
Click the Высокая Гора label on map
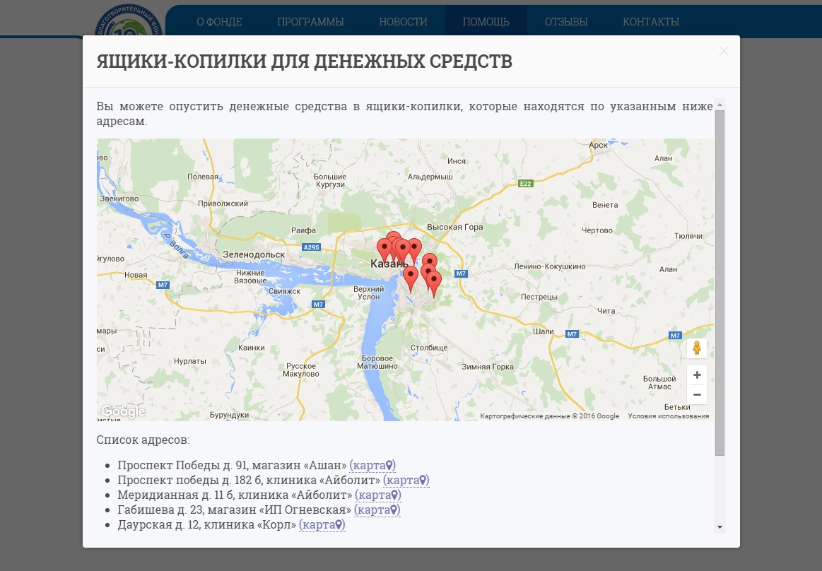pyautogui.click(x=454, y=227)
